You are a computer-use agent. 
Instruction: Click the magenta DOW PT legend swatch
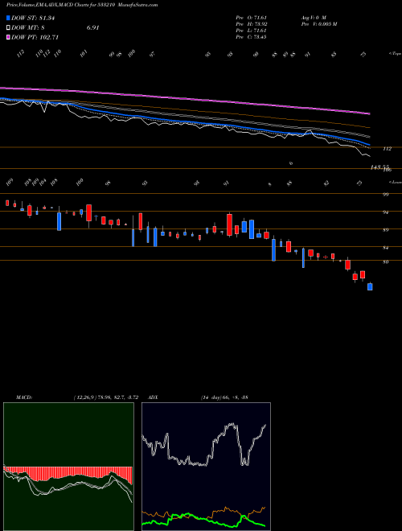click(x=8, y=37)
